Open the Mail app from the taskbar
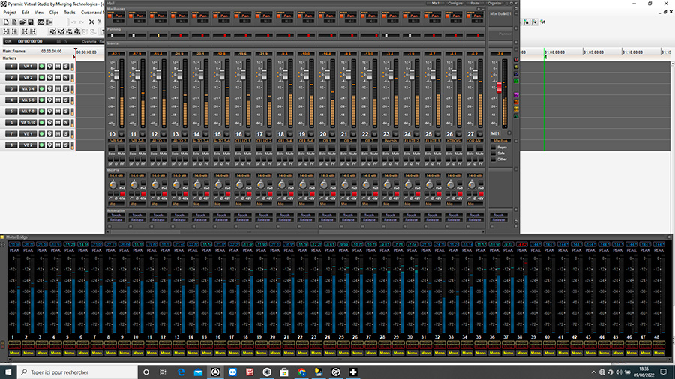The image size is (675, 379). (x=198, y=372)
